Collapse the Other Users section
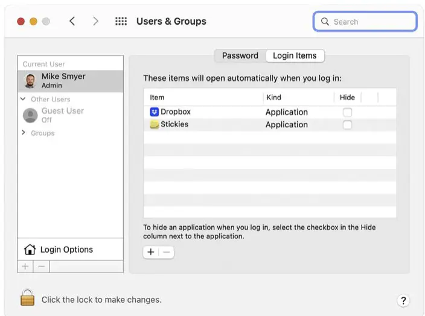 pyautogui.click(x=24, y=99)
